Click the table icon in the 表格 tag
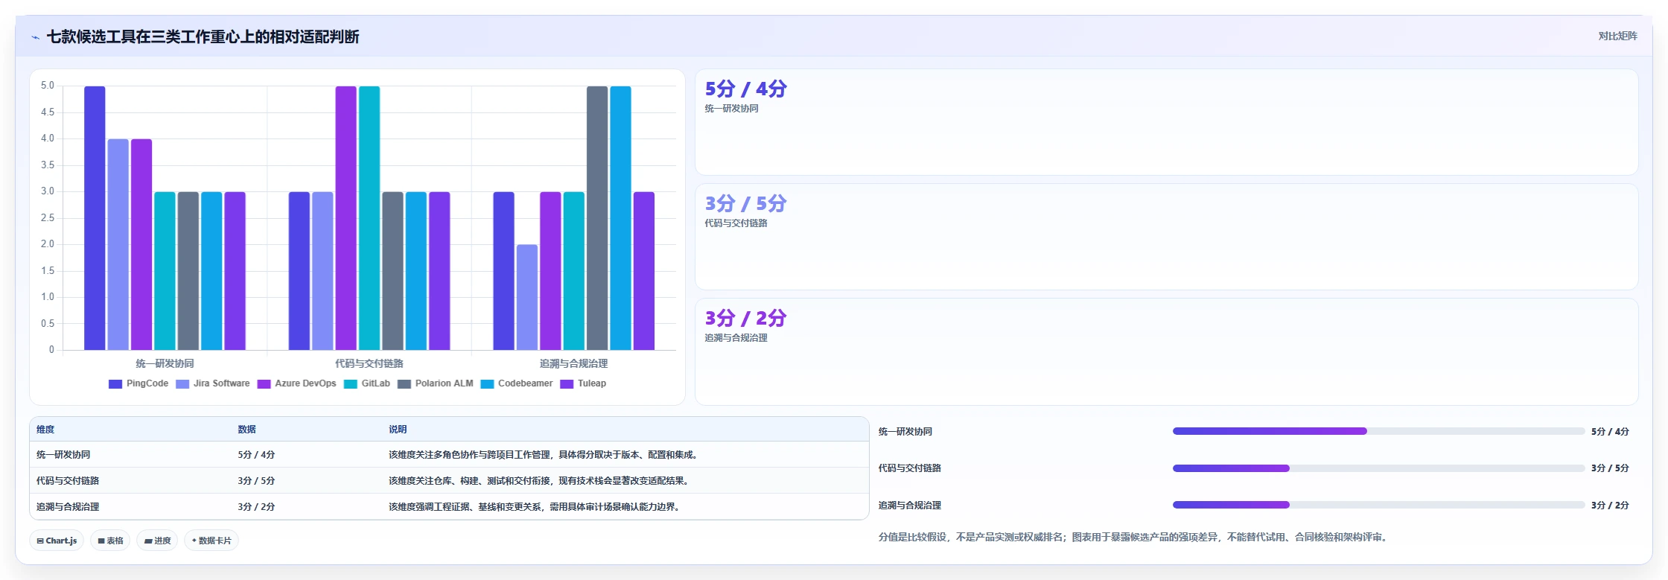Image resolution: width=1668 pixels, height=580 pixels. point(101,541)
